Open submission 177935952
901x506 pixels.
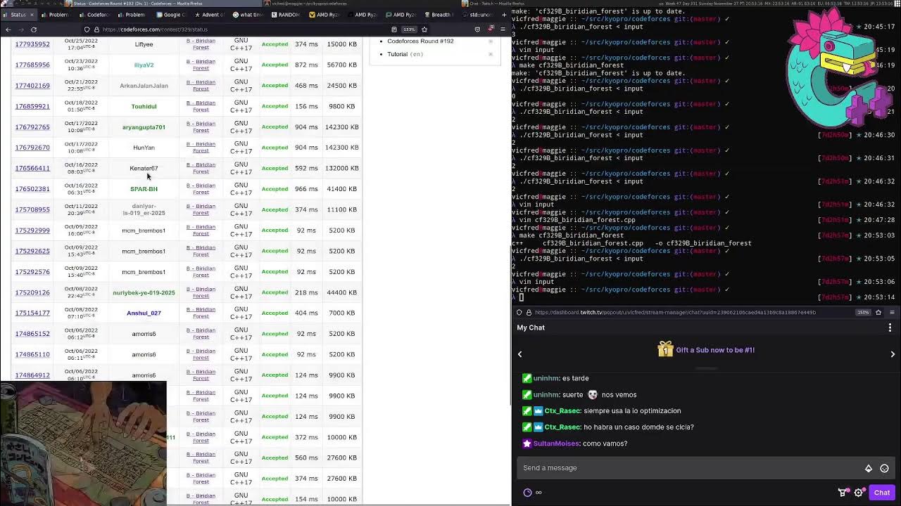[32, 44]
